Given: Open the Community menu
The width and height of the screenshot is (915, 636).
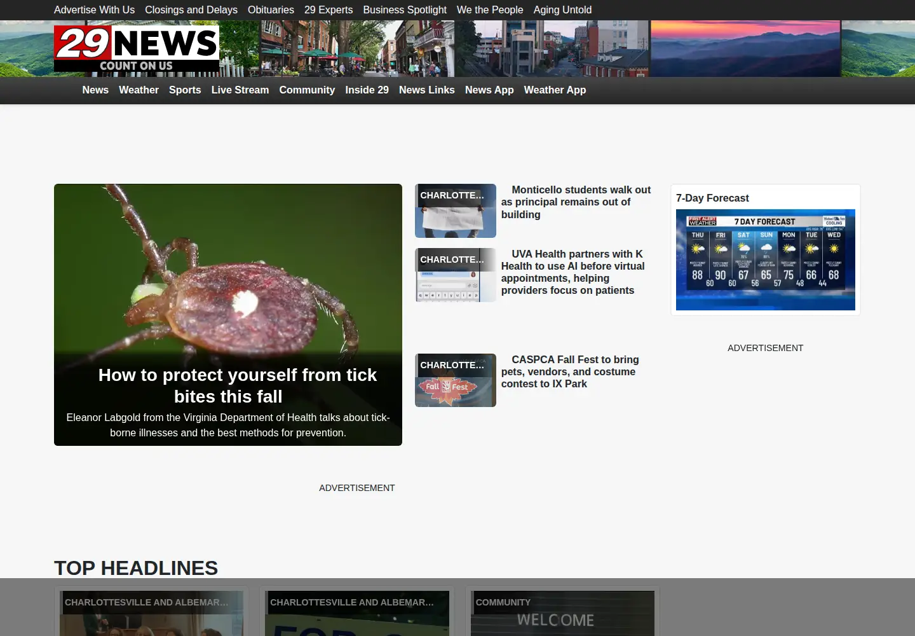Looking at the screenshot, I should [307, 90].
